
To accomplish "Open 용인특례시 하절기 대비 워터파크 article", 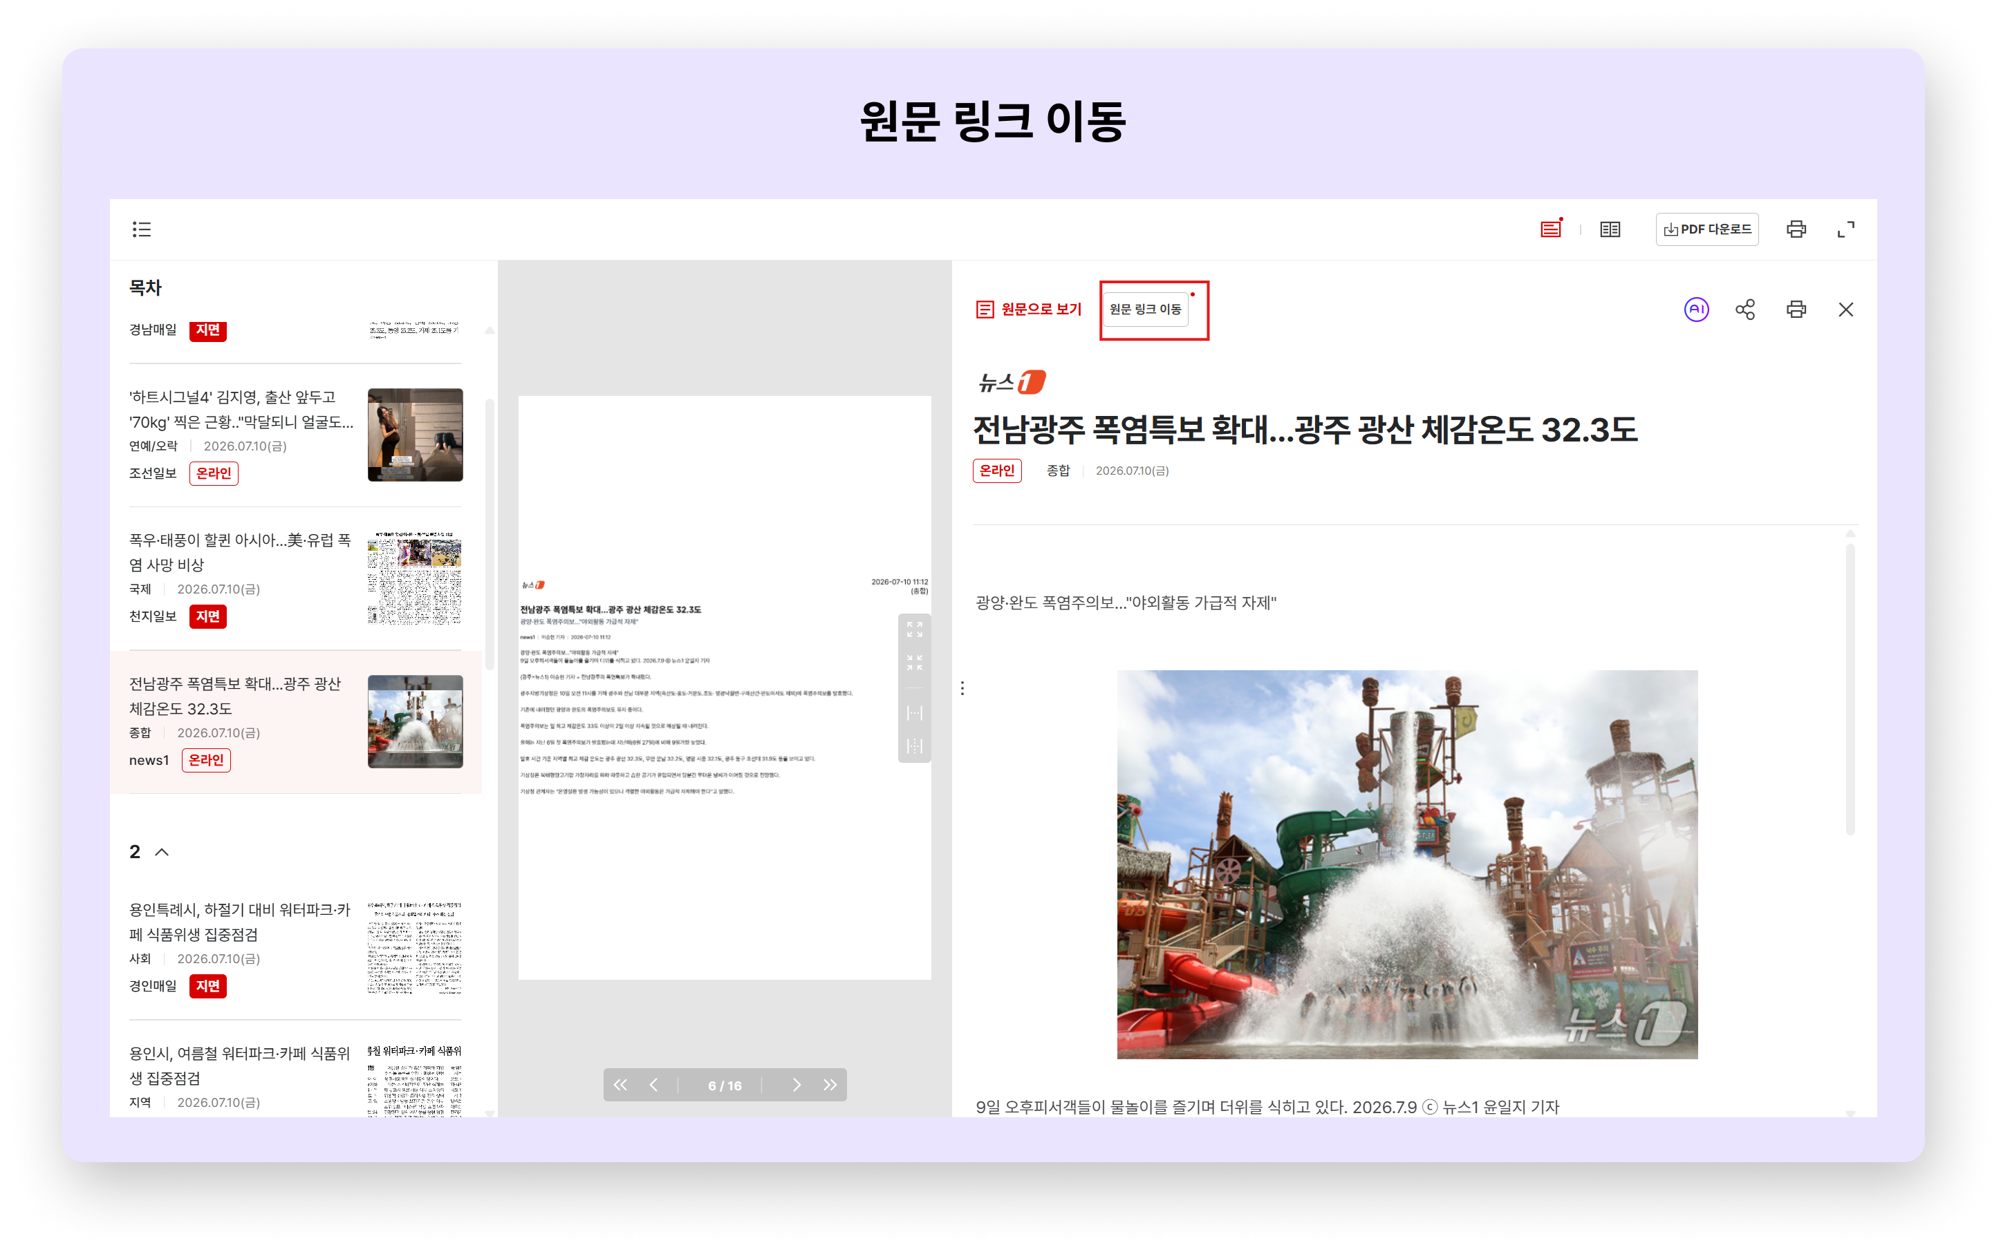I will tap(296, 948).
